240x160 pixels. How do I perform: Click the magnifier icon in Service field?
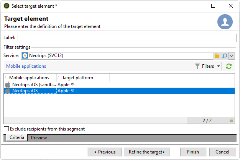click(x=225, y=56)
